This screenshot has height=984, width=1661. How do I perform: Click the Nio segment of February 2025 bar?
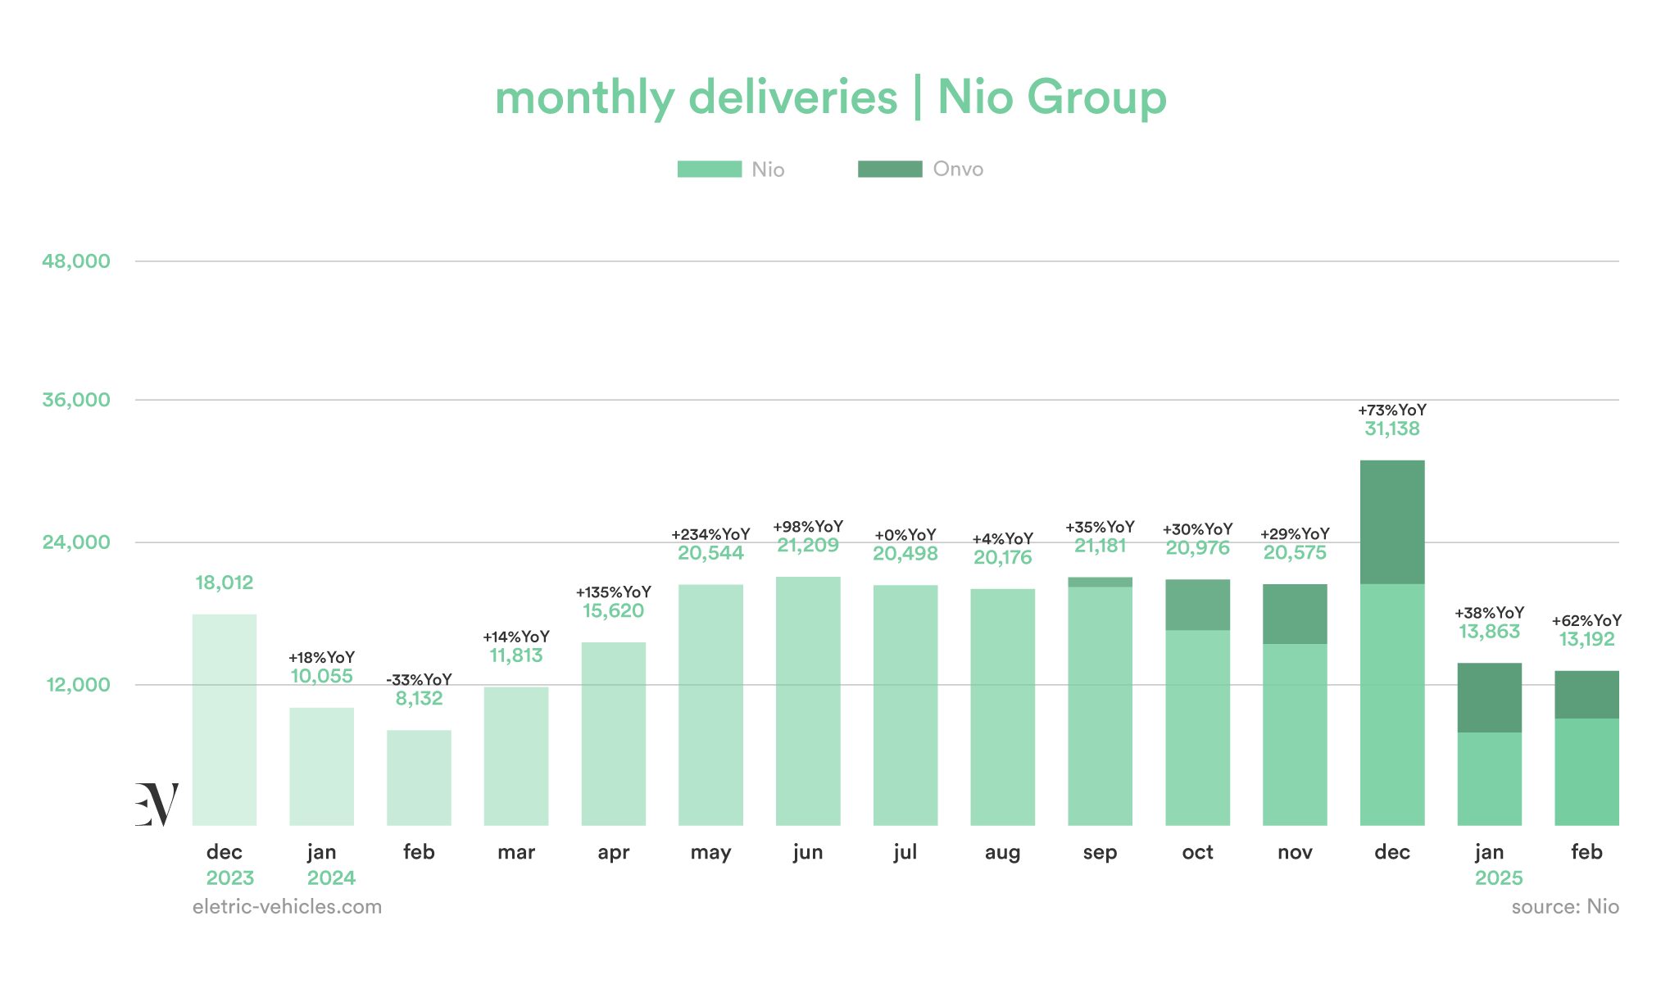1587,773
